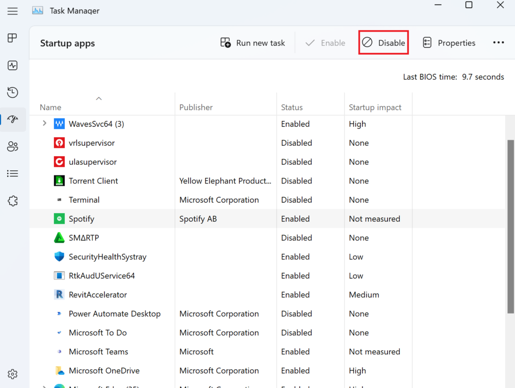The width and height of the screenshot is (515, 388).
Task: Open Details page in sidebar
Action: (13, 173)
